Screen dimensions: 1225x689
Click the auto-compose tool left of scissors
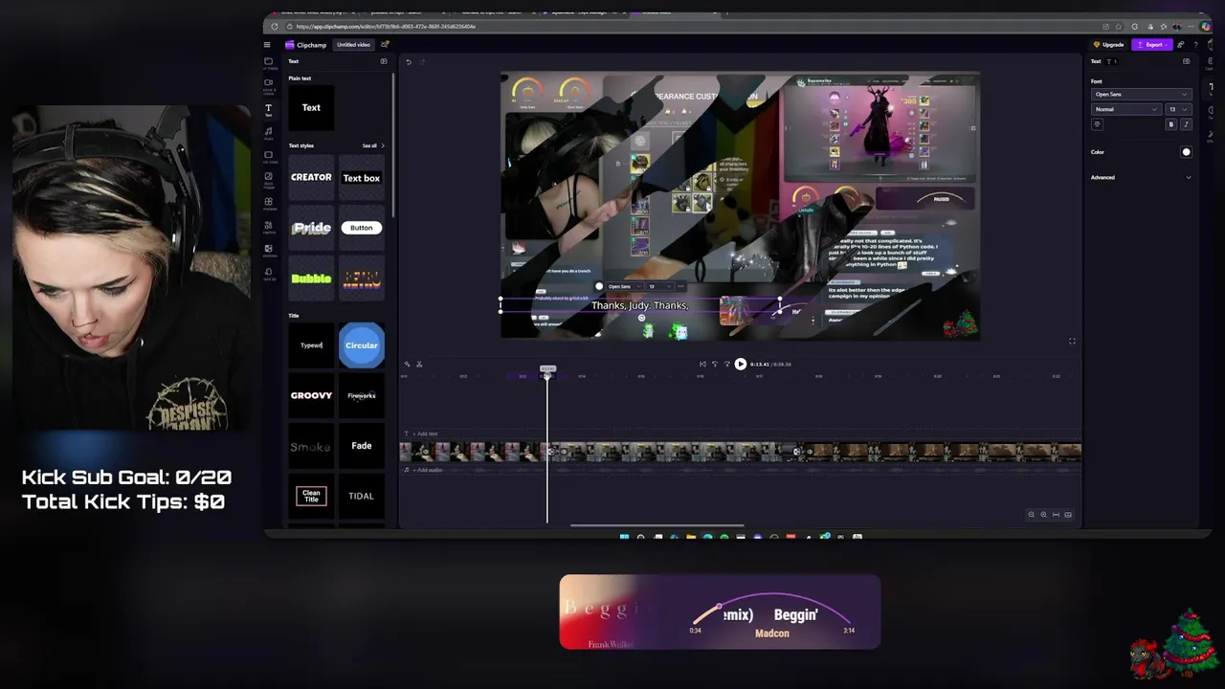(407, 364)
